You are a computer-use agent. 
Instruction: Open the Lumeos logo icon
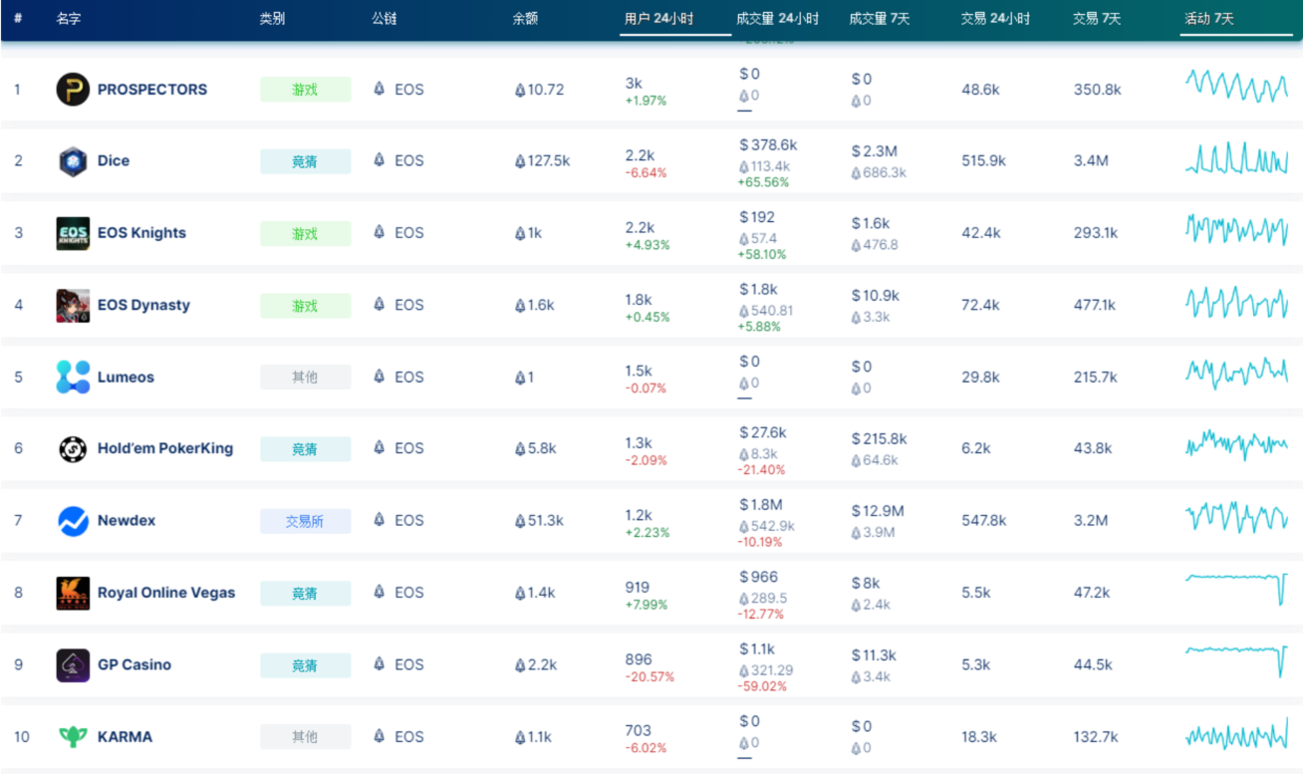point(73,378)
